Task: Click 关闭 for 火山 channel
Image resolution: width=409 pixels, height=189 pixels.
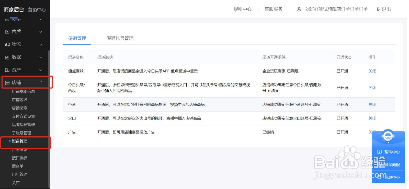Action: pyautogui.click(x=372, y=118)
